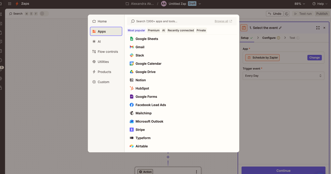Click the Continue button

283,171
